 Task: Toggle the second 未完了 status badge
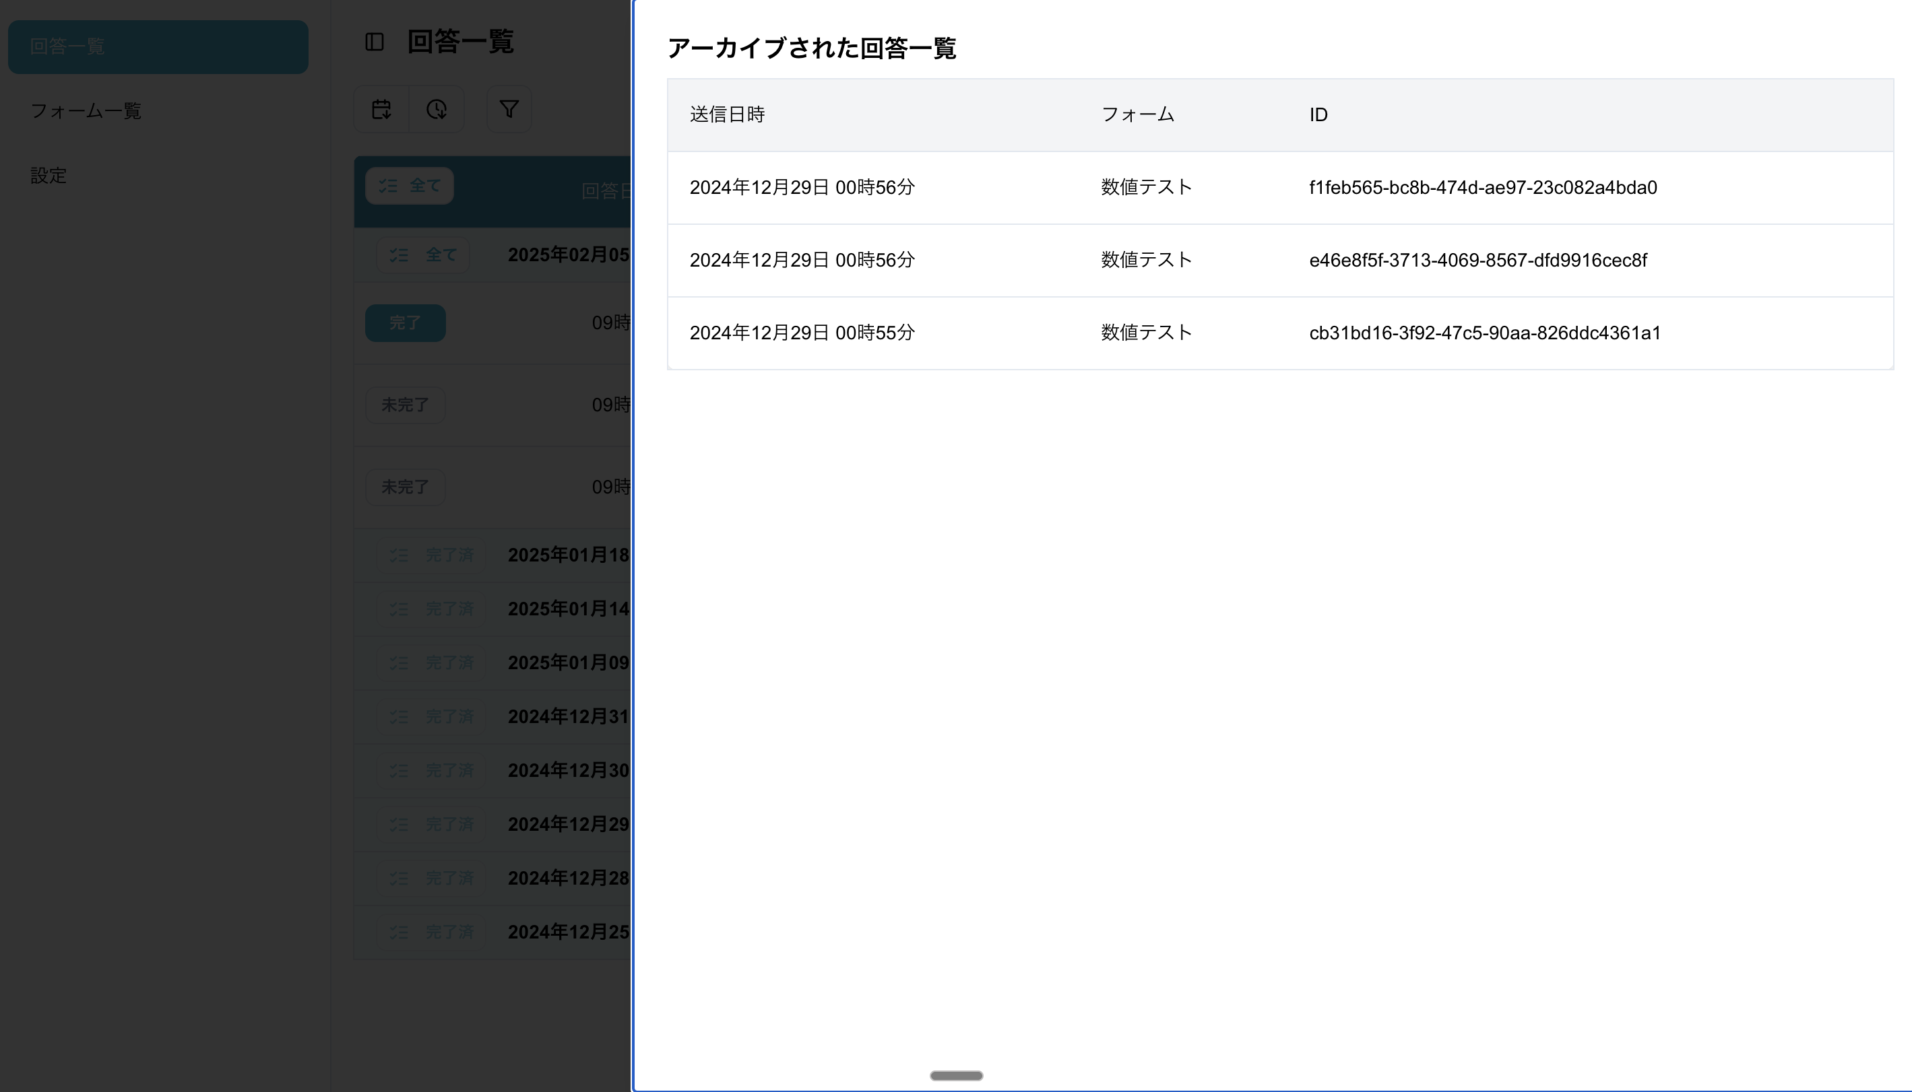405,487
